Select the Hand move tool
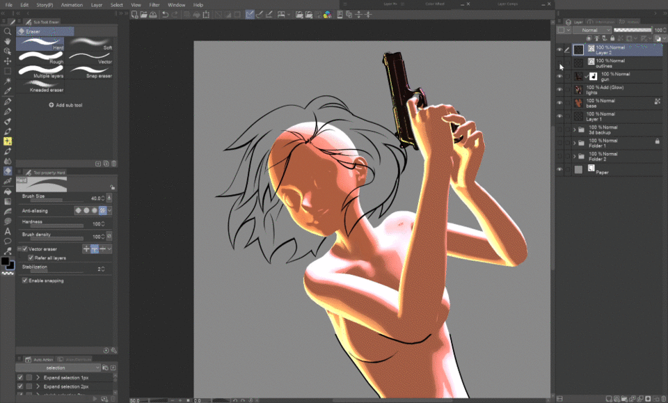668x403 pixels. 8,41
